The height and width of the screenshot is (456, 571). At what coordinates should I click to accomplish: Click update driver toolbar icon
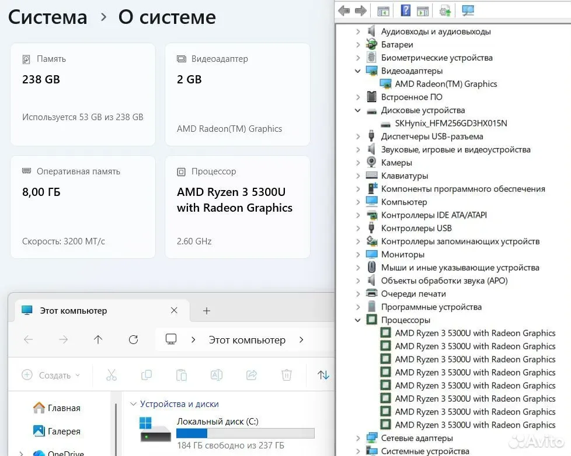point(445,10)
